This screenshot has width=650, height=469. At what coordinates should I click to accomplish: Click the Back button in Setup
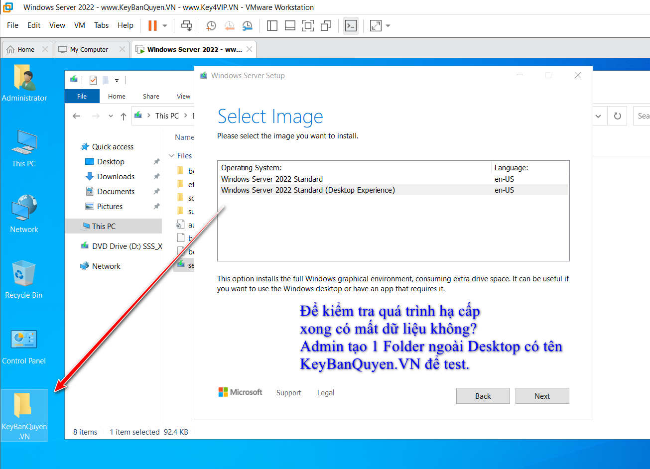click(x=483, y=396)
